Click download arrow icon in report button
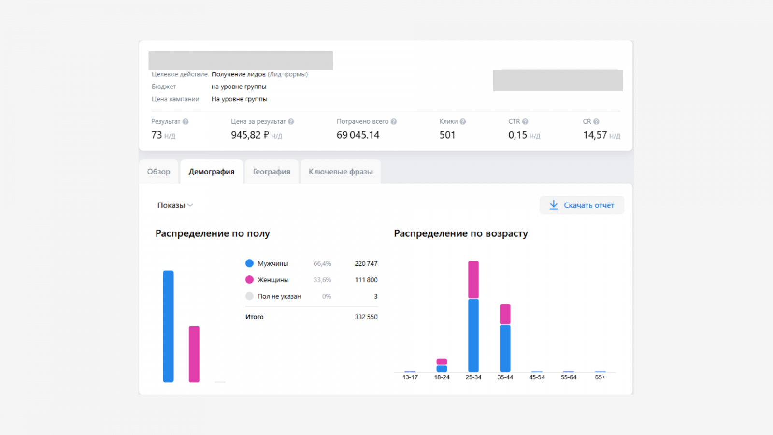 tap(554, 205)
